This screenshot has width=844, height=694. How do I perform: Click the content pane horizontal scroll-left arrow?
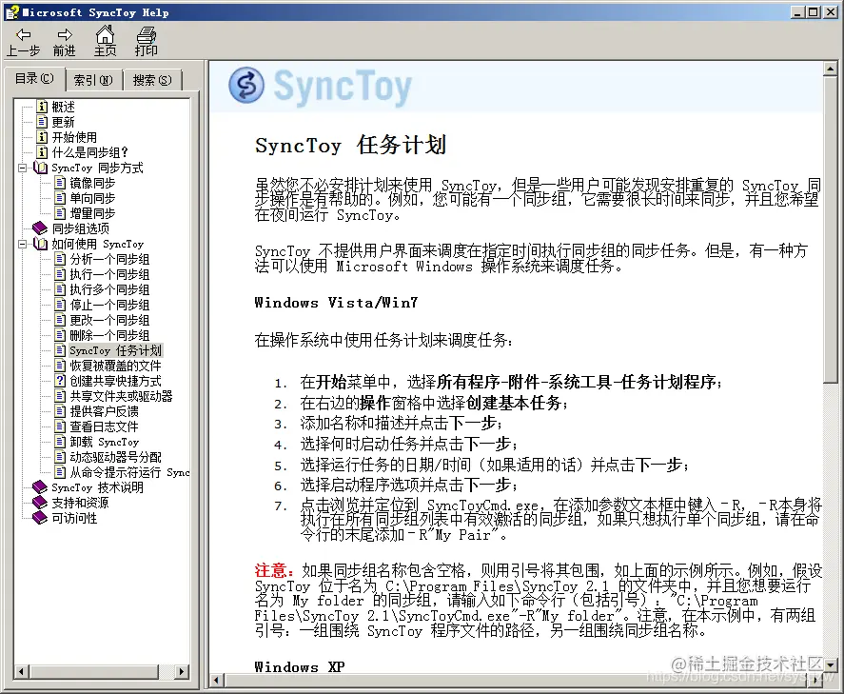216,680
